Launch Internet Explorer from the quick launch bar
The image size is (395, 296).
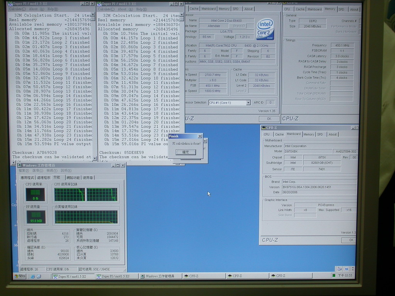pos(33,276)
